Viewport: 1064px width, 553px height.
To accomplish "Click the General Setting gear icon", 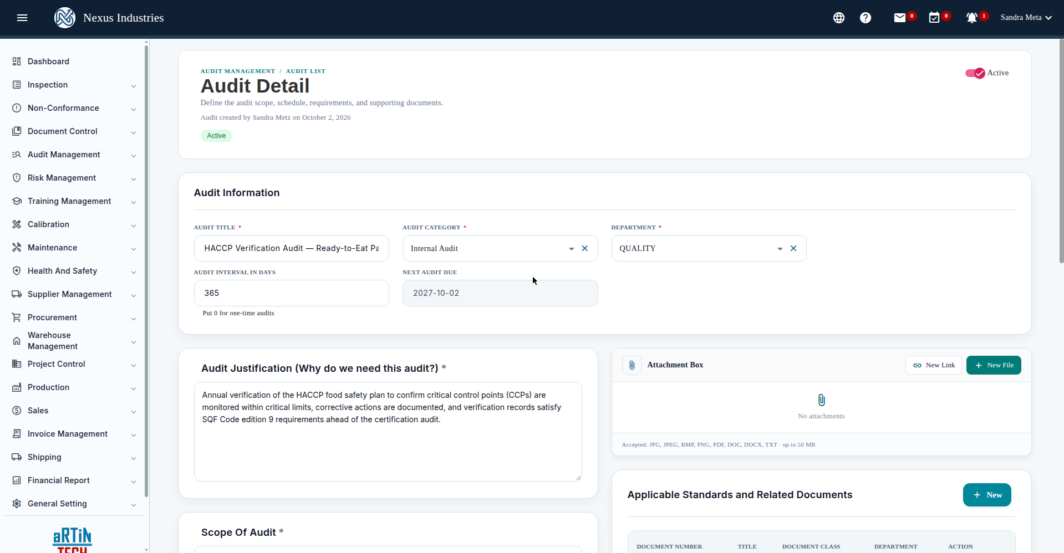I will [17, 504].
